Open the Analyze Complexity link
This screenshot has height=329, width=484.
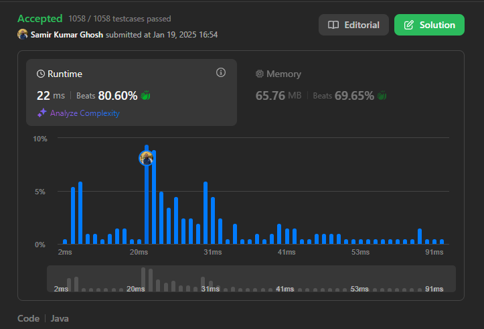pos(84,113)
